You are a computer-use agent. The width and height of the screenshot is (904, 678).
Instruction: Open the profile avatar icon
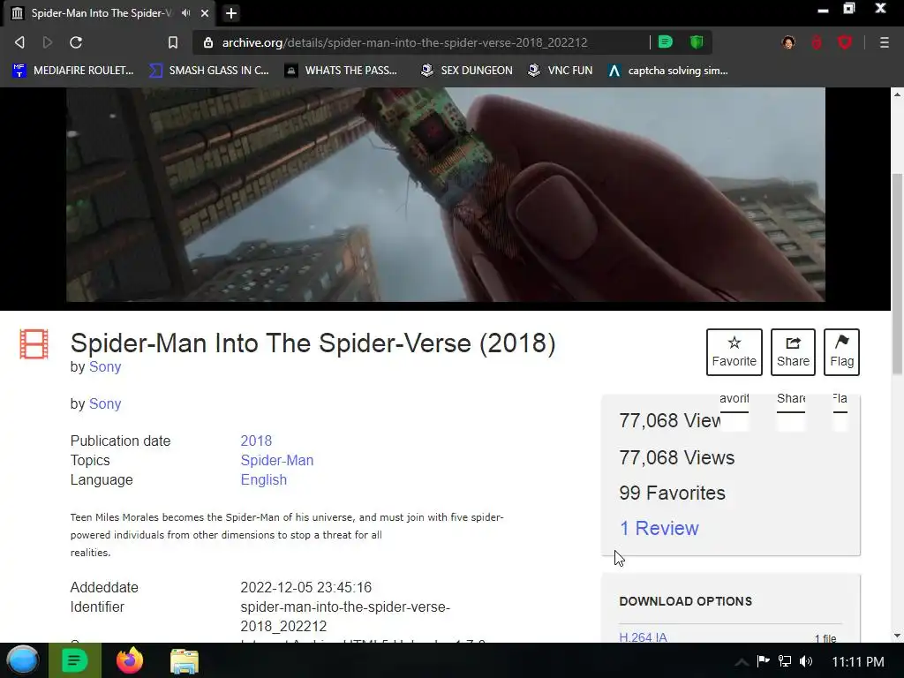point(788,42)
